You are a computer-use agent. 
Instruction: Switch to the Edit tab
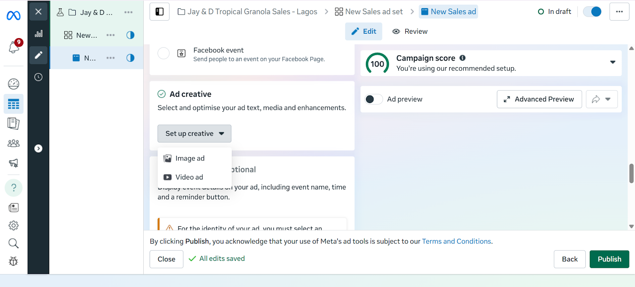[364, 31]
